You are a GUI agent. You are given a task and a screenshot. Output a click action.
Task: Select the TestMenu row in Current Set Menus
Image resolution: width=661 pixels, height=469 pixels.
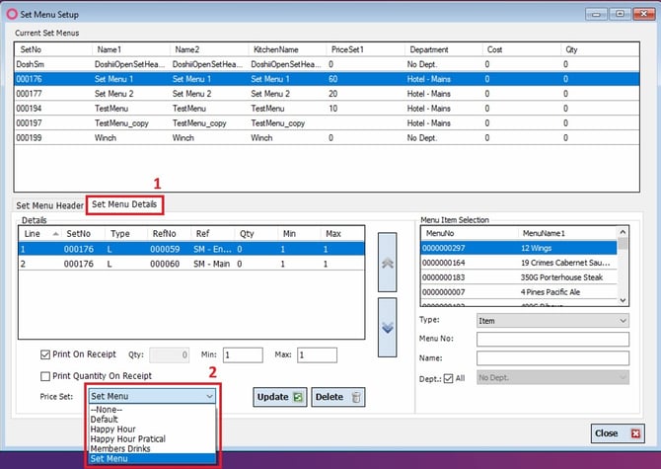[x=327, y=109]
